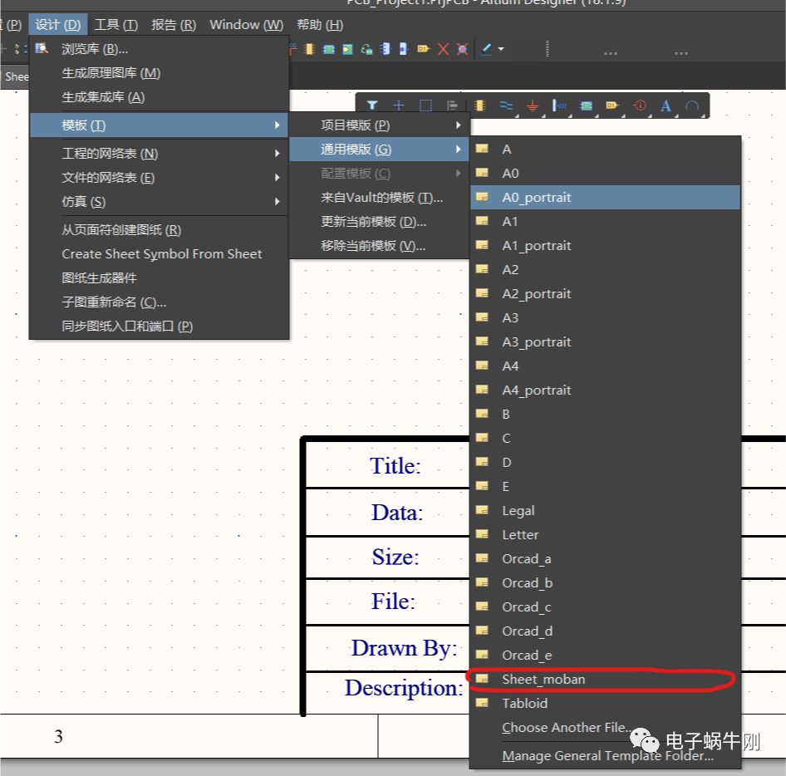
Task: Select the Move Objects cross icon
Action: [x=399, y=106]
